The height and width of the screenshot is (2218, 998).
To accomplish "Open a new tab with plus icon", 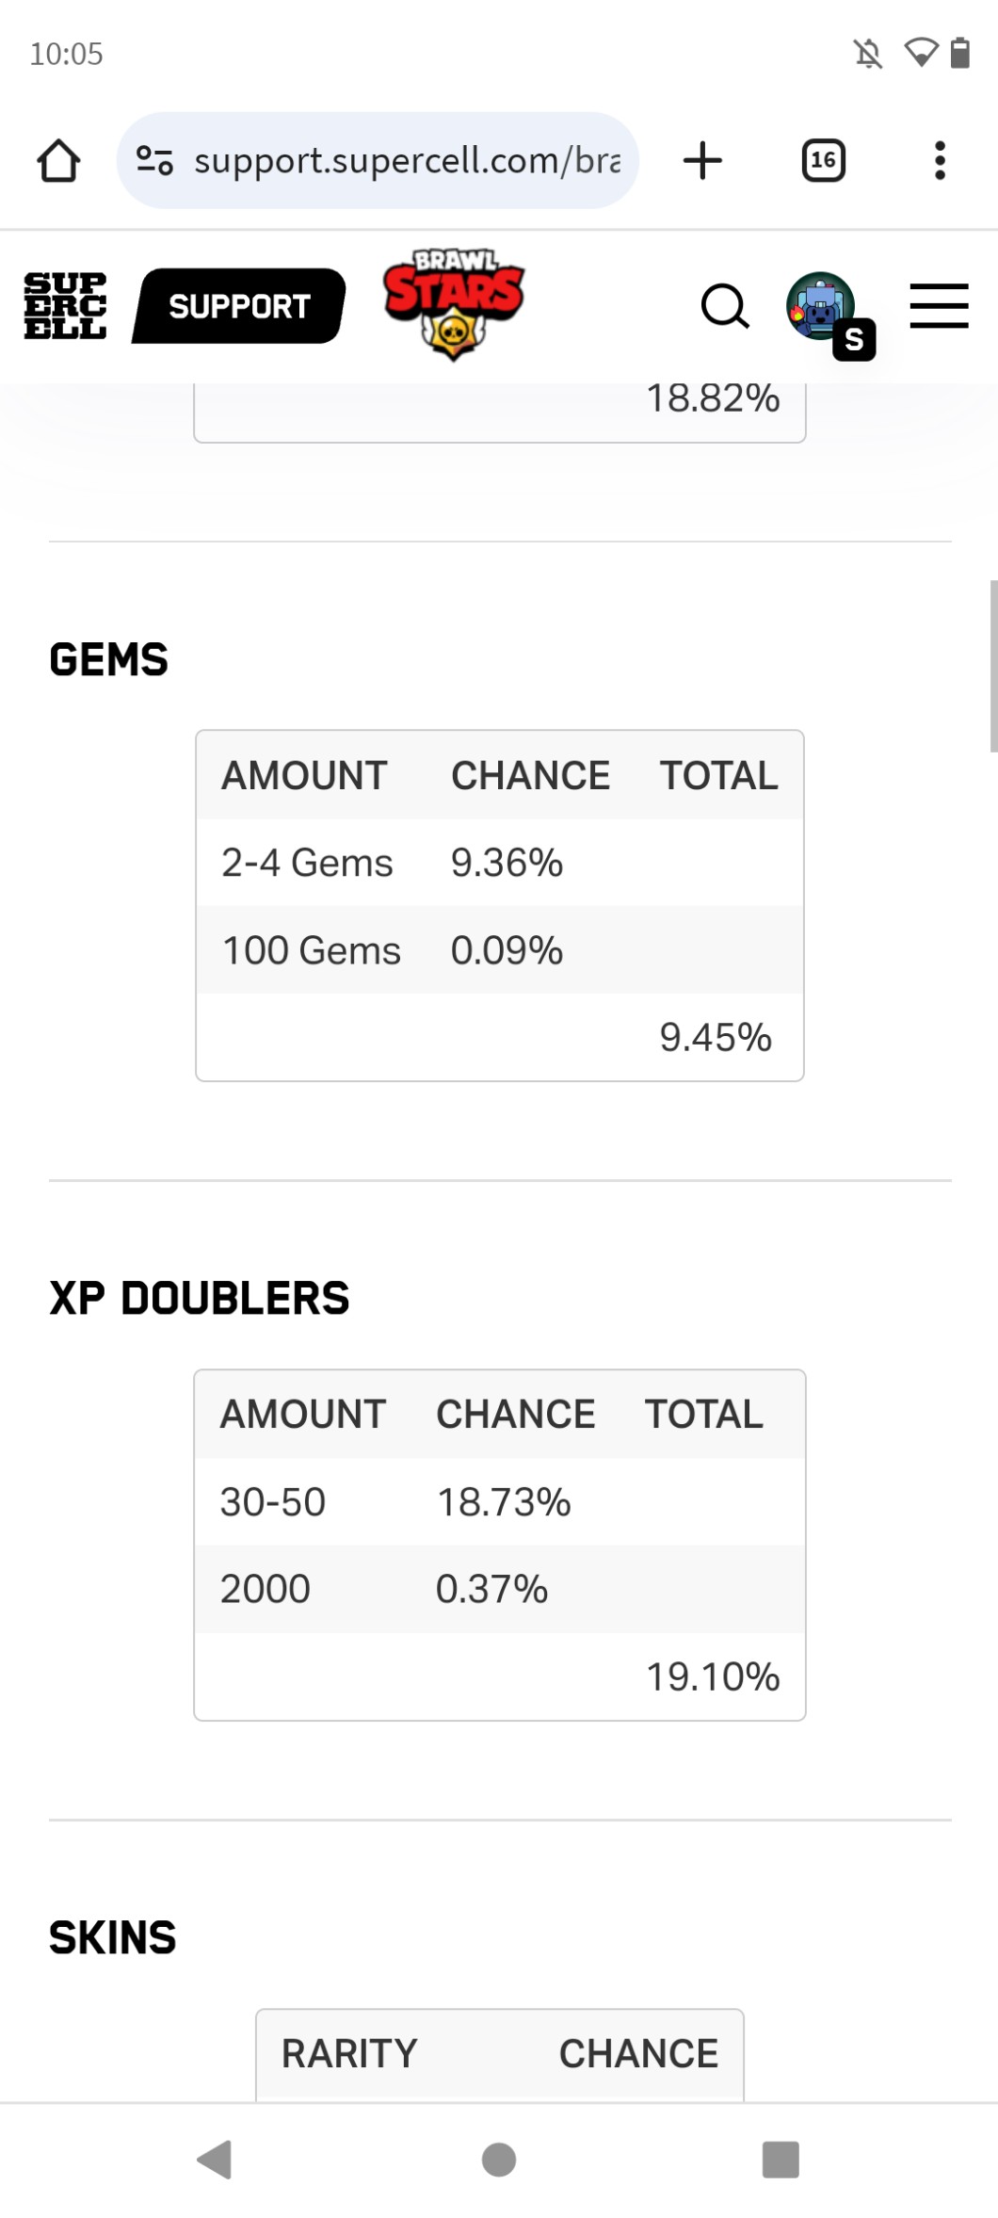I will (x=702, y=160).
